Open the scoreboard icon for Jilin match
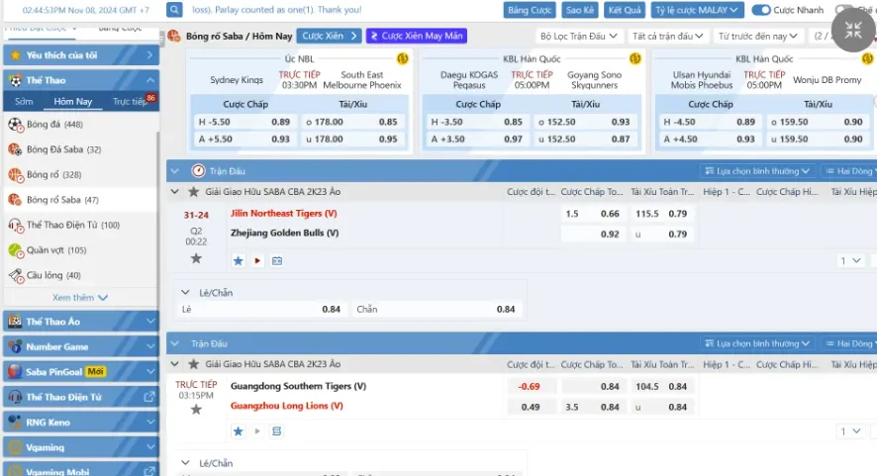 [277, 261]
